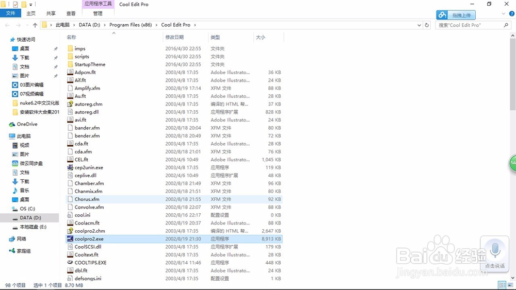Click the properties icon in quick access toolbar

pos(15,5)
